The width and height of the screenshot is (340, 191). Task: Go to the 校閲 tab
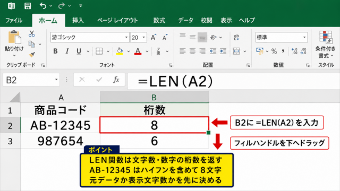click(x=207, y=21)
